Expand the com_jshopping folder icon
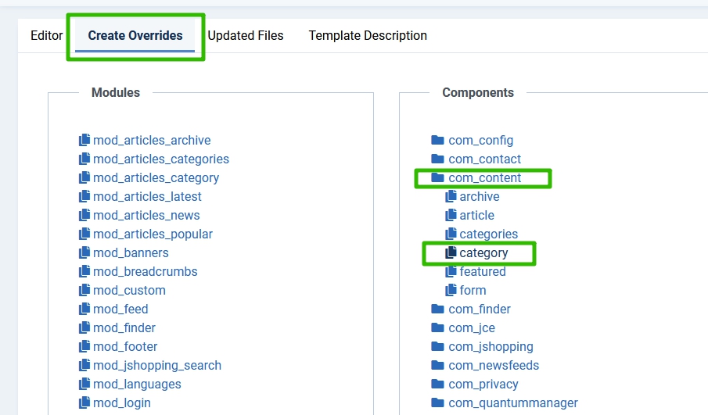The width and height of the screenshot is (708, 415). coord(438,347)
